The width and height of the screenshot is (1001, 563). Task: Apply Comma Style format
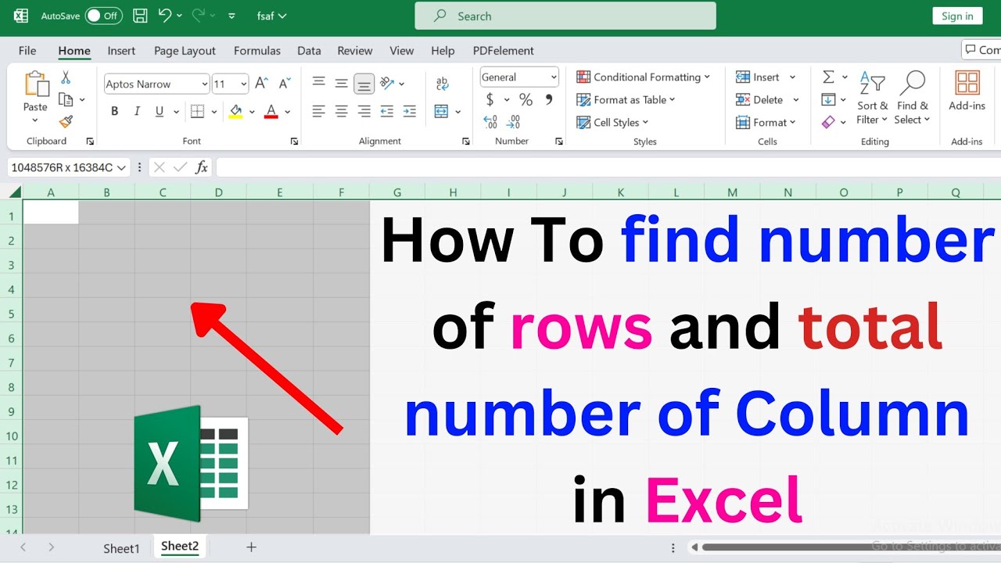549,99
